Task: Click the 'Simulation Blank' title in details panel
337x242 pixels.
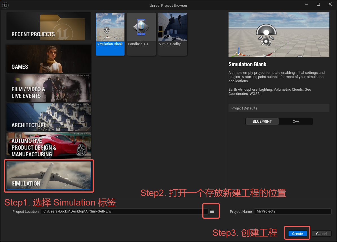Action: pos(247,64)
